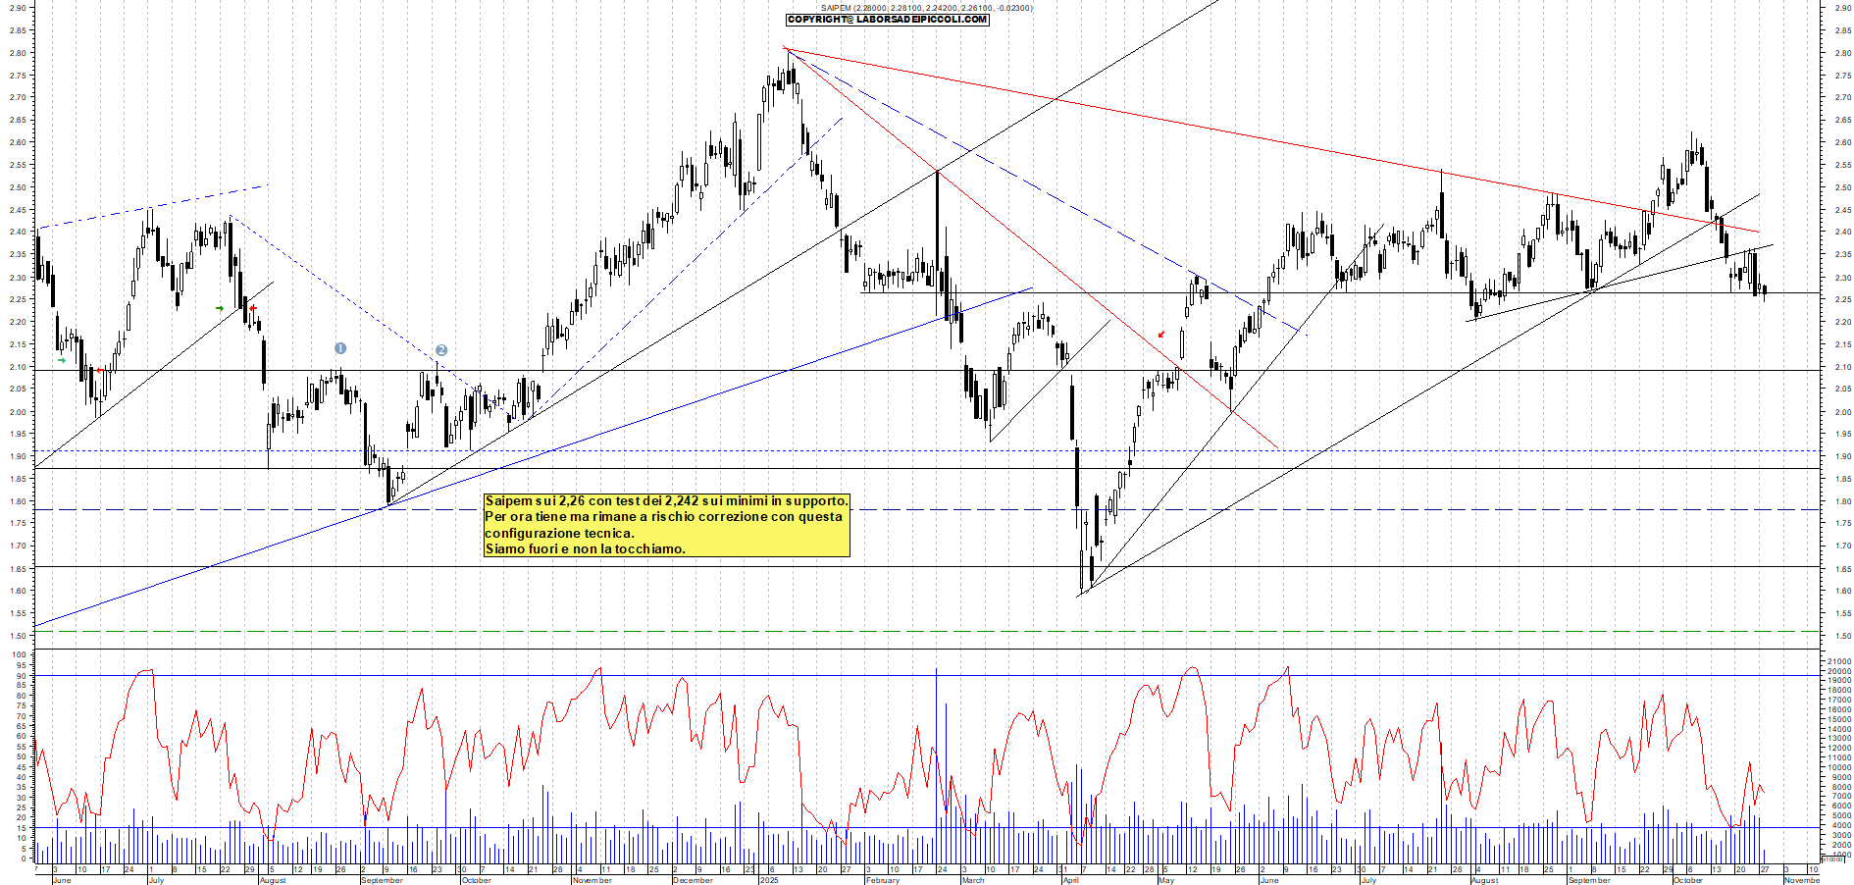Click the COPYRIGHT@ LABORSADEIPICCOLI.COM label

(x=886, y=22)
